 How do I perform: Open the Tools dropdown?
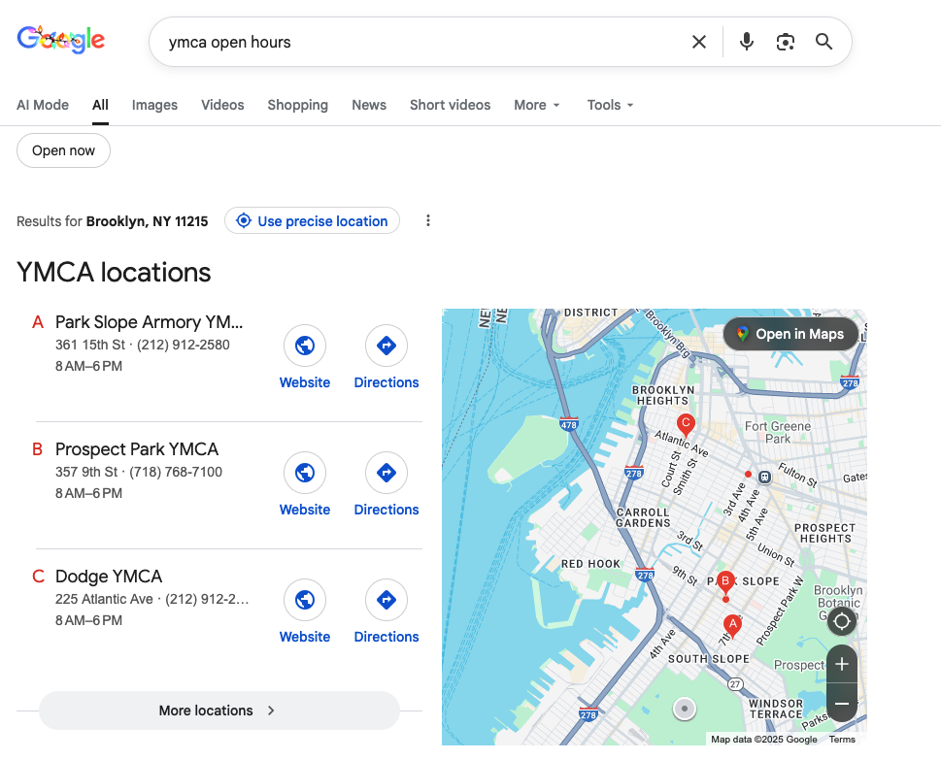610,105
